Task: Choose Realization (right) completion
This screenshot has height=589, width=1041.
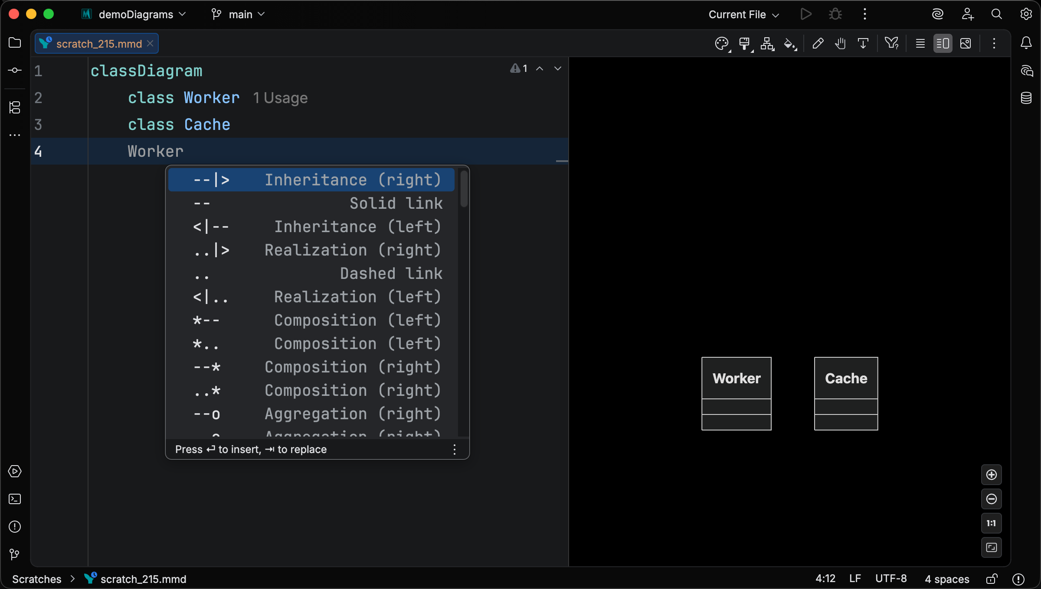Action: tap(311, 250)
